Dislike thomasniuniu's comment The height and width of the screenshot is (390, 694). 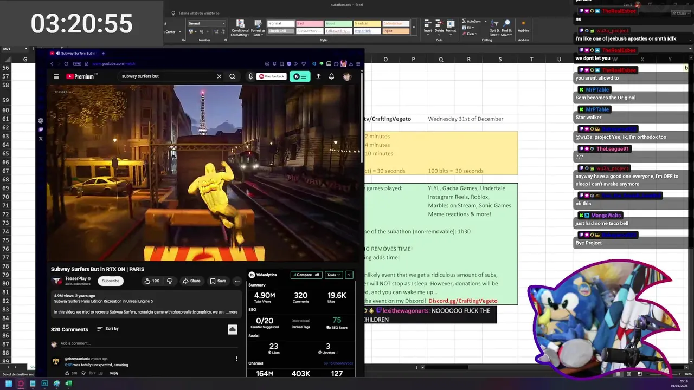83,373
